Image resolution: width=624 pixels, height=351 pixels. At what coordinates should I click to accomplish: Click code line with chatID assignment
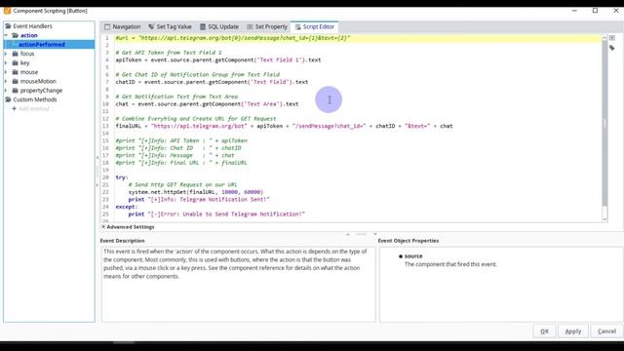pyautogui.click(x=212, y=82)
